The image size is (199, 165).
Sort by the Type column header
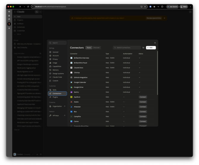click(x=107, y=54)
